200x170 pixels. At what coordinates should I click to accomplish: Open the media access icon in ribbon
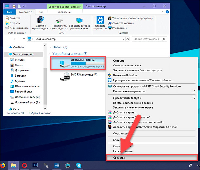click(41, 20)
